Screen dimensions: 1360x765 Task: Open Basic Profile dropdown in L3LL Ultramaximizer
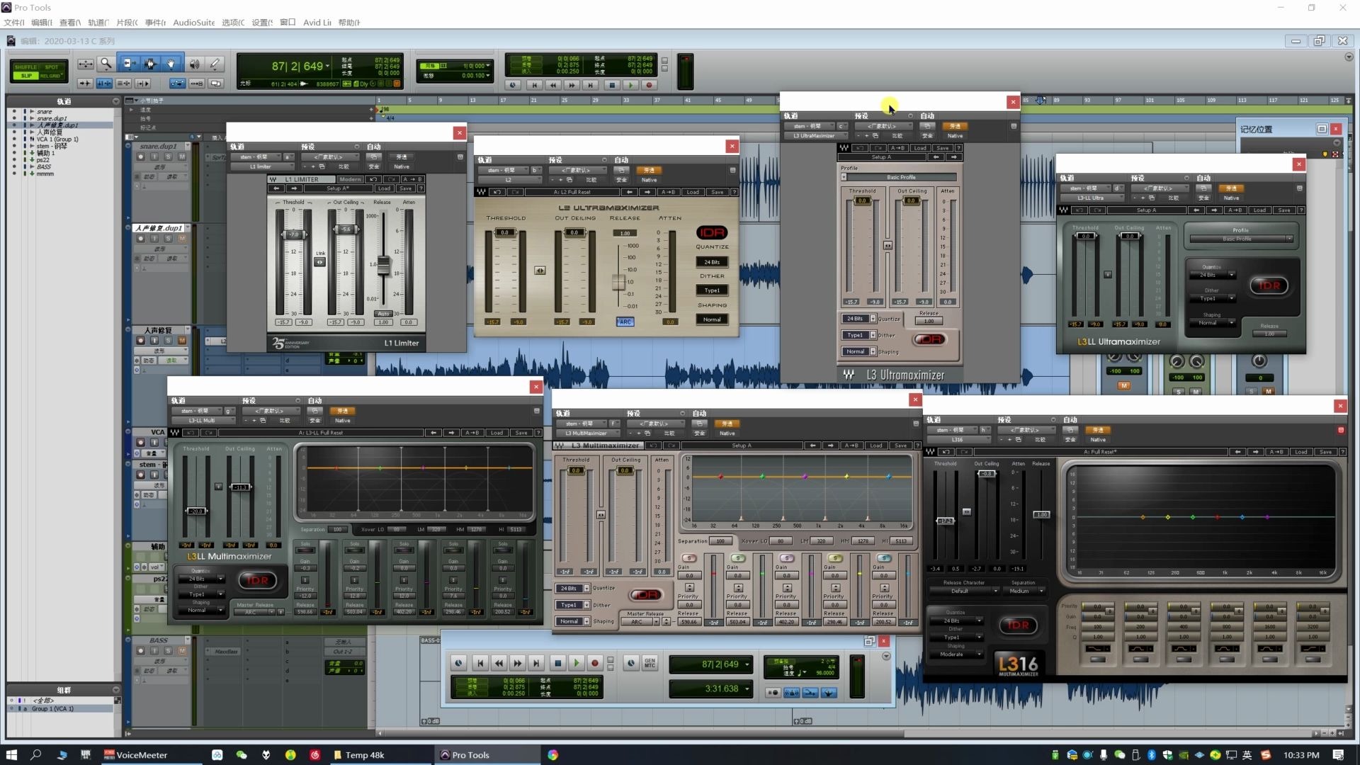coord(1240,239)
